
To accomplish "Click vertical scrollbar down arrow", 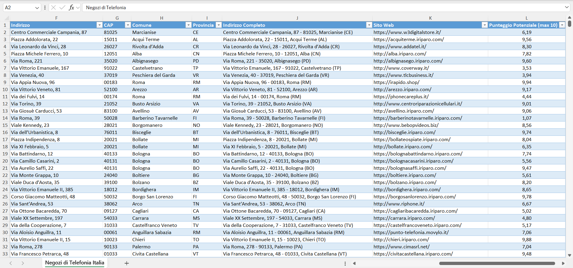I will [x=569, y=255].
